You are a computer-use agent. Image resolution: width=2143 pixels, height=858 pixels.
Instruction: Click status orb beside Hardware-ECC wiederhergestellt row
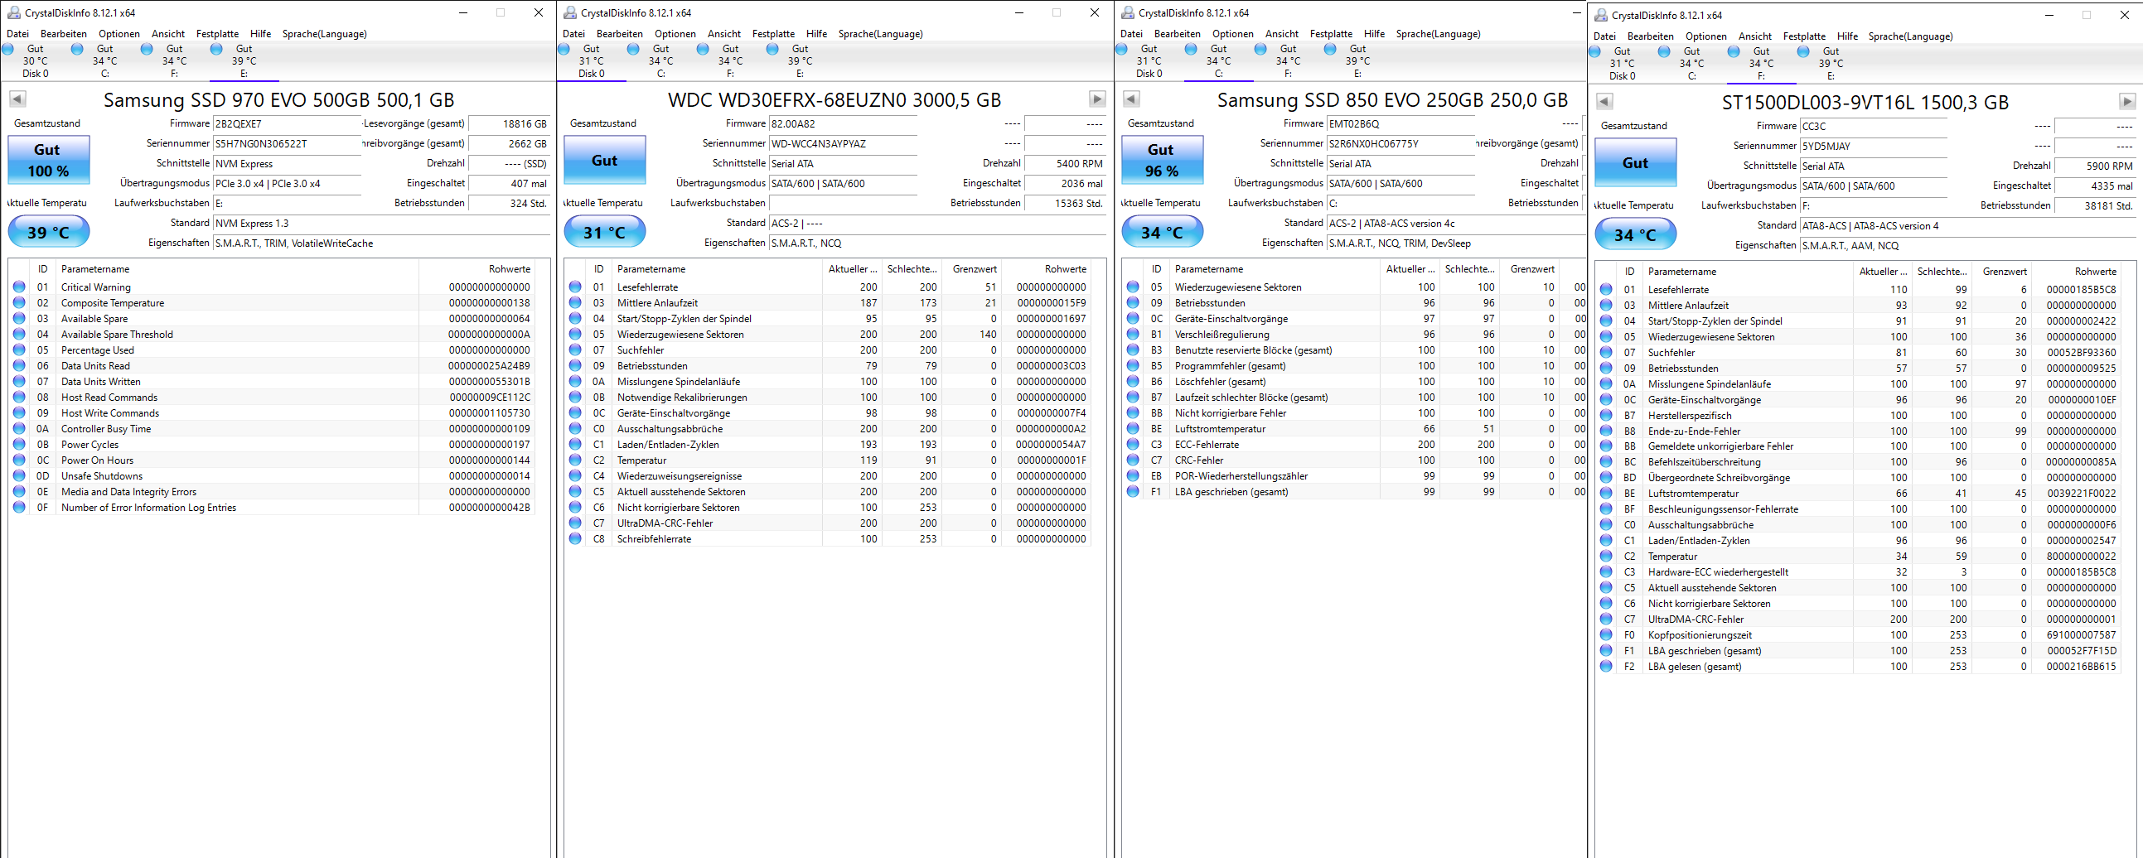(1605, 572)
